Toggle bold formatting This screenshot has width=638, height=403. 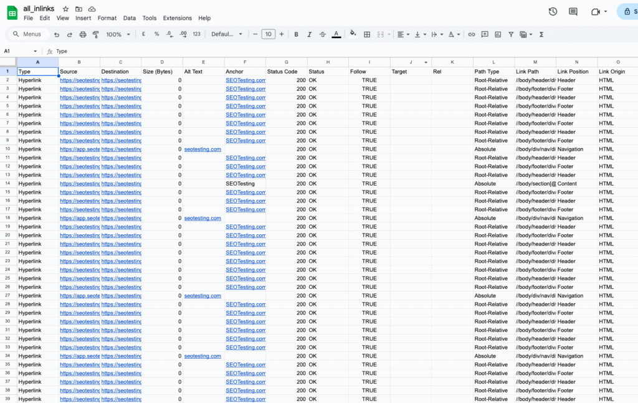297,34
